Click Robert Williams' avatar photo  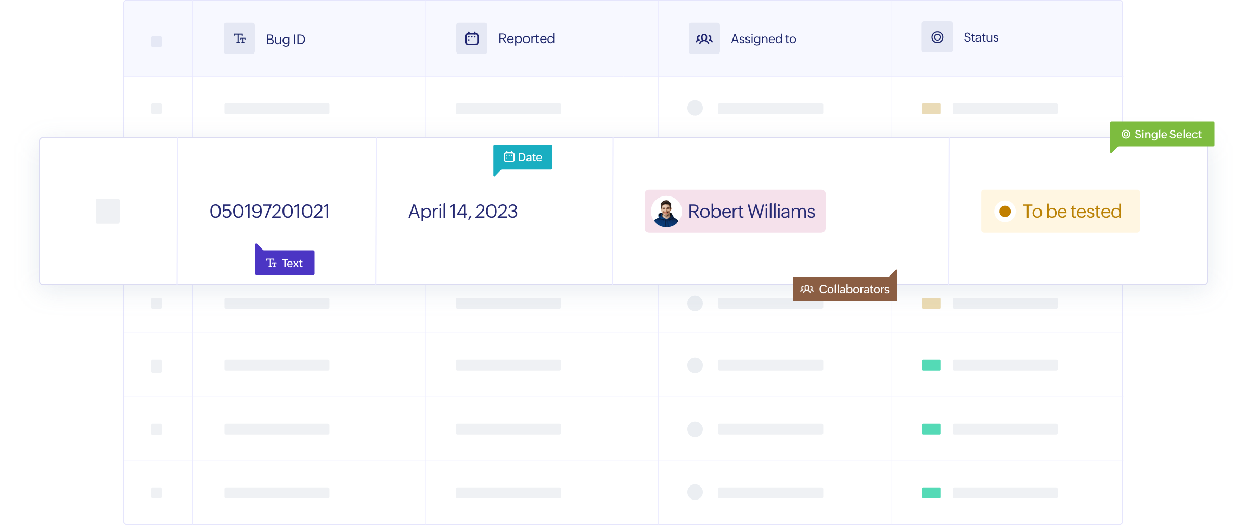click(665, 211)
